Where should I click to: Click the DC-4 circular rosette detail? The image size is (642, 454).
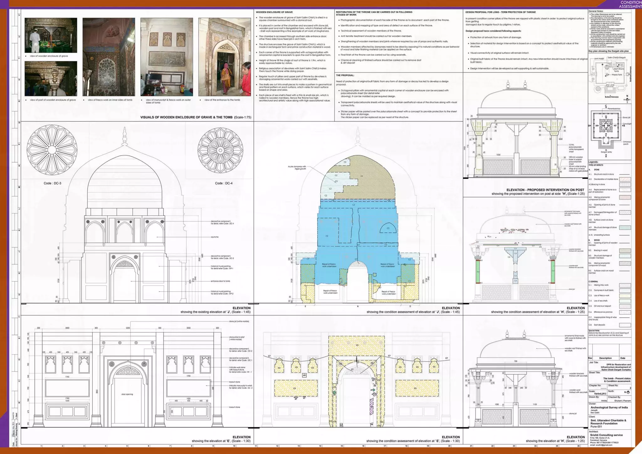coord(220,150)
